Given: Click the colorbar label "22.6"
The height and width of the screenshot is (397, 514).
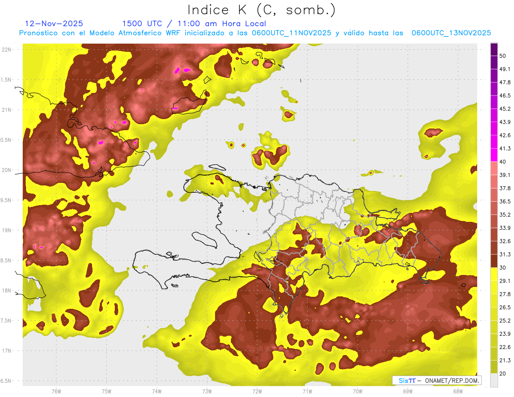Looking at the screenshot, I should tap(505, 347).
